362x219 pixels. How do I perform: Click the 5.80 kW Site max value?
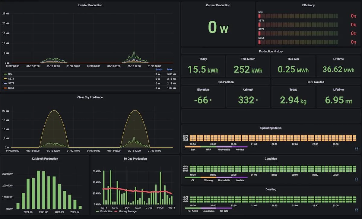point(172,74)
